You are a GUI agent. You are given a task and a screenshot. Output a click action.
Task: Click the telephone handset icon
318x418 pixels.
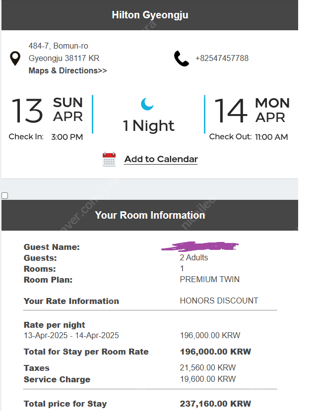(x=182, y=59)
